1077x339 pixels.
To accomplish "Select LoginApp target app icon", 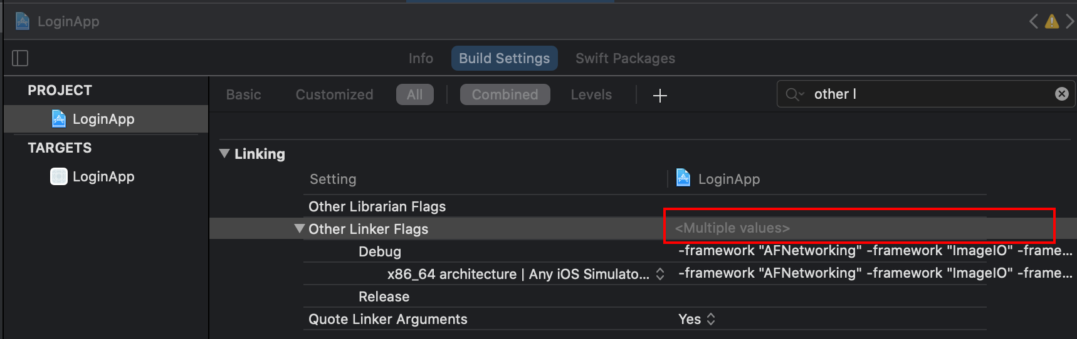I will [x=59, y=177].
